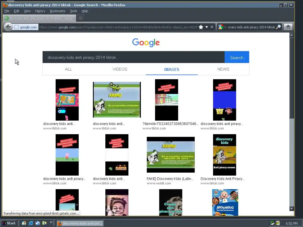The image size is (303, 227).
Task: Bookmark this page with the star icon
Action: (x=201, y=27)
